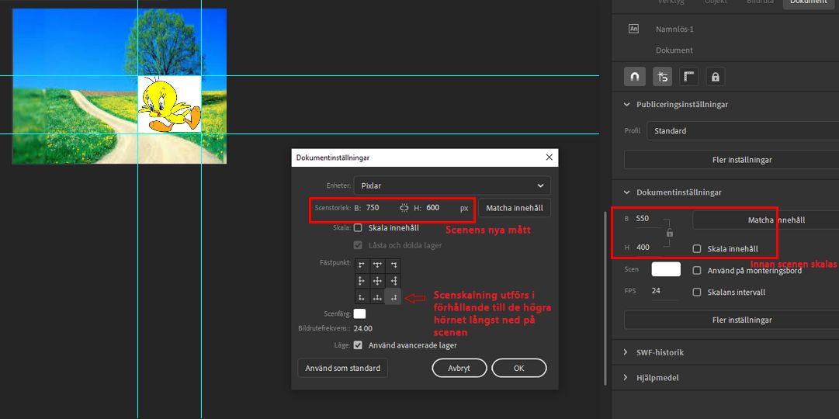Select the middle-right anchor point
Viewport: 839px width, 419px height.
click(393, 281)
